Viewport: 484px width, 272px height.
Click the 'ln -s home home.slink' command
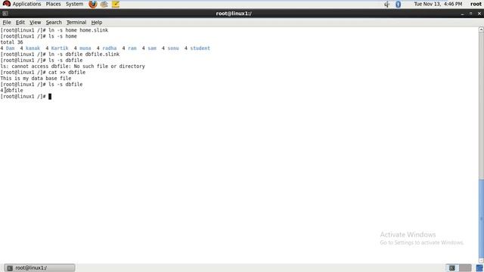coord(79,30)
